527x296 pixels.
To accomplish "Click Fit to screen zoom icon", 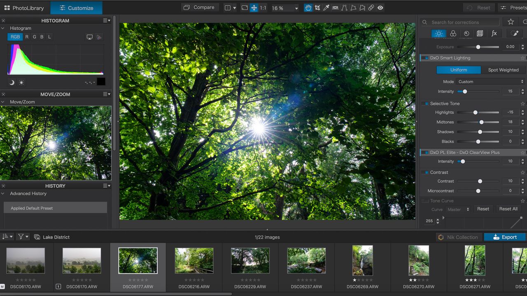I will click(245, 8).
